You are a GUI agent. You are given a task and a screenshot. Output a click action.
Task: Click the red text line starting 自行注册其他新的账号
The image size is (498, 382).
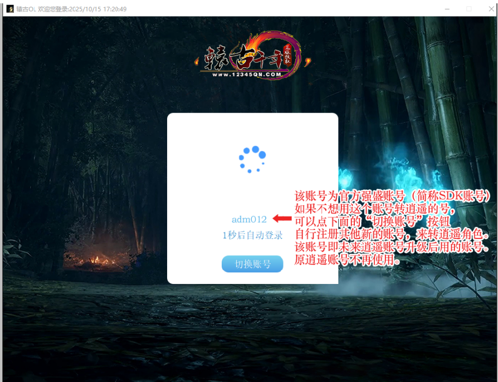click(x=391, y=234)
